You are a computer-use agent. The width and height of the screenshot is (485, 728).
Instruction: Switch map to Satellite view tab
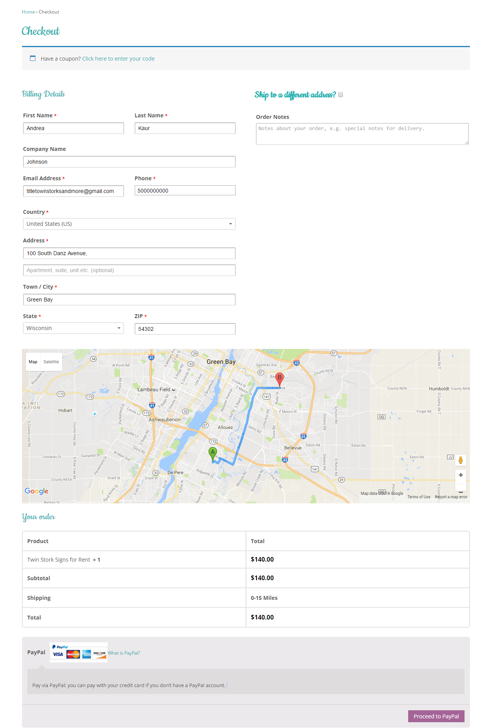click(51, 362)
